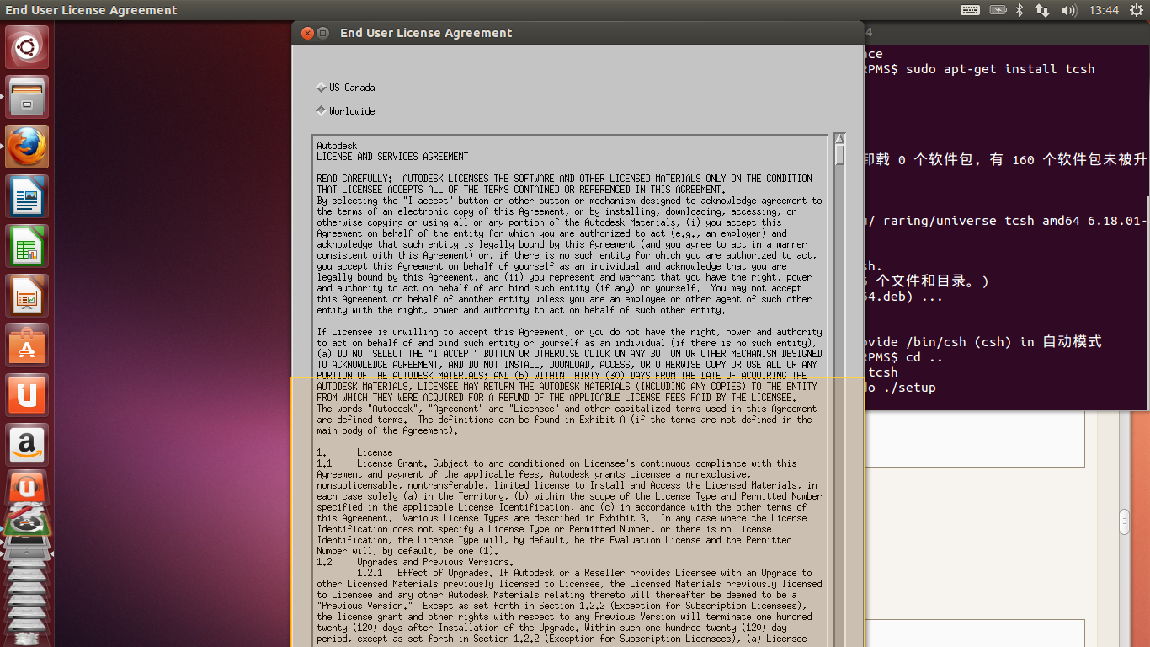
Task: Open LibreOffice Calc from the launcher
Action: tap(27, 246)
